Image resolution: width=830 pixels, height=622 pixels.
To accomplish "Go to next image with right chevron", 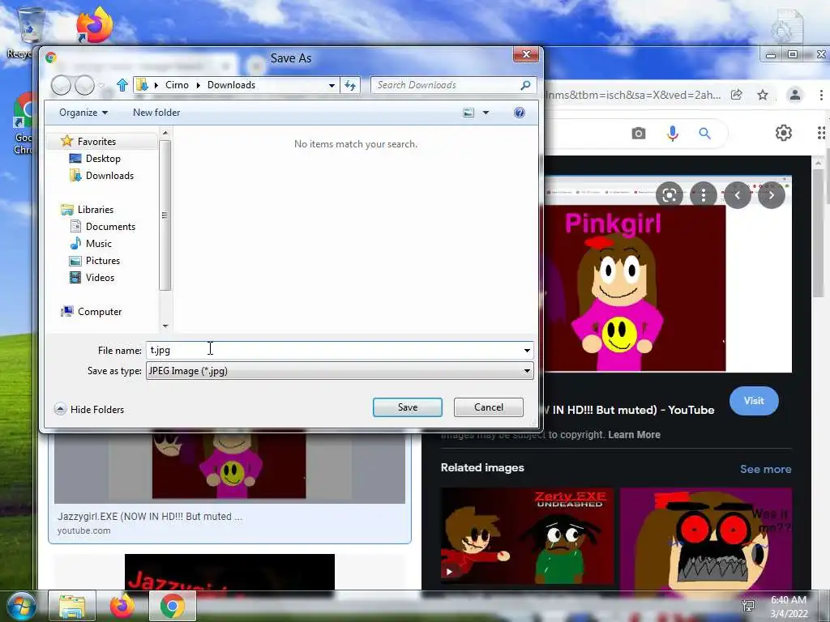I will click(x=772, y=195).
